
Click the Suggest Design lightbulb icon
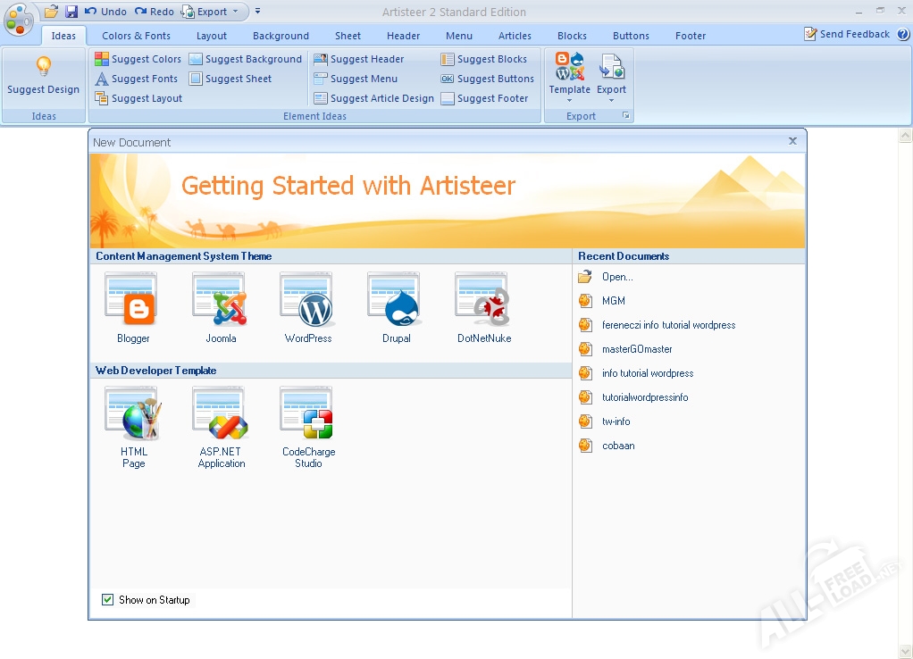pyautogui.click(x=43, y=67)
